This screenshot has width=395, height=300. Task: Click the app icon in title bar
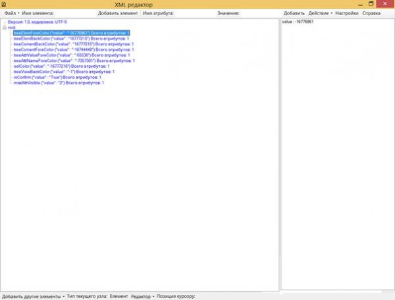(x=4, y=4)
